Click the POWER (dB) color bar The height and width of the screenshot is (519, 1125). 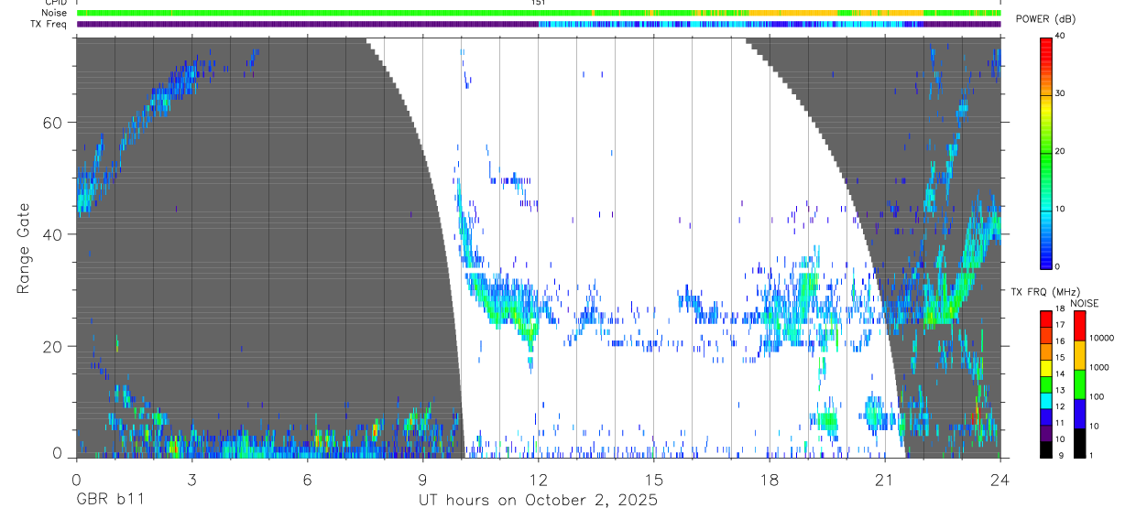pos(1046,152)
